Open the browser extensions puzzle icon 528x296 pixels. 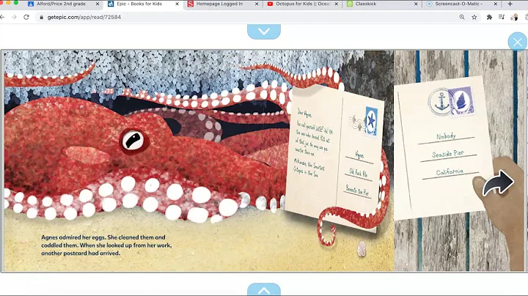coord(489,17)
